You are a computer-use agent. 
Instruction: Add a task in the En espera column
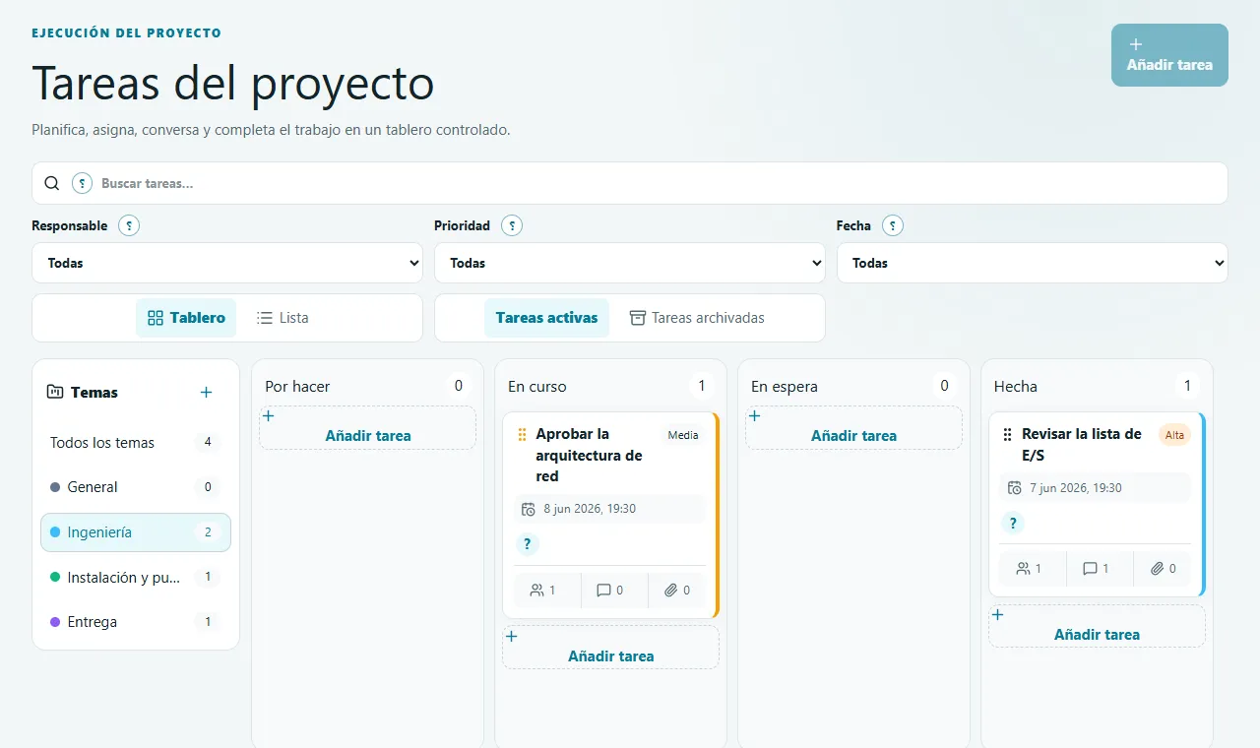point(853,428)
